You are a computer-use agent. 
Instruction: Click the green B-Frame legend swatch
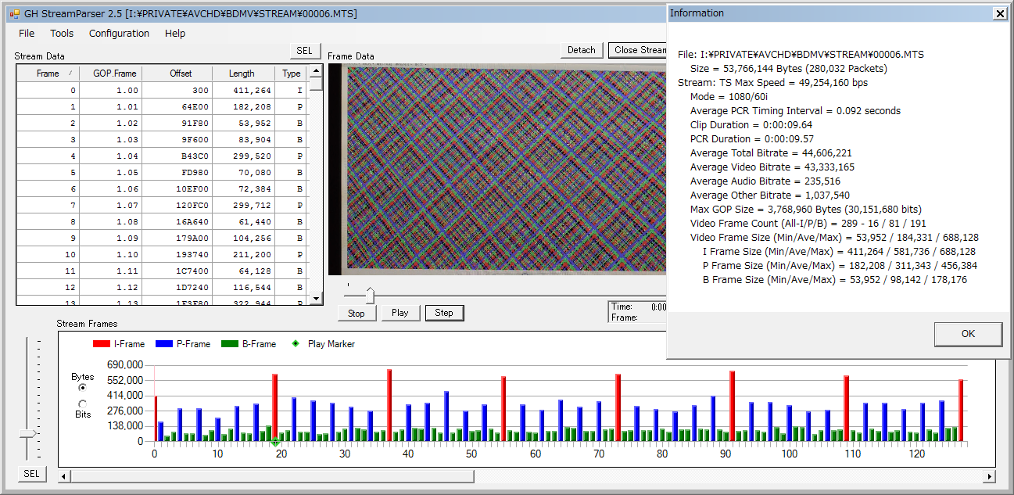(229, 344)
